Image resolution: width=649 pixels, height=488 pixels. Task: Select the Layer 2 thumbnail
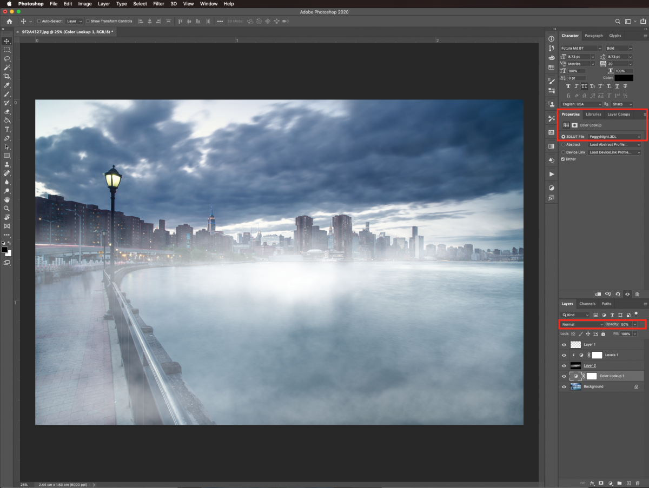tap(575, 366)
